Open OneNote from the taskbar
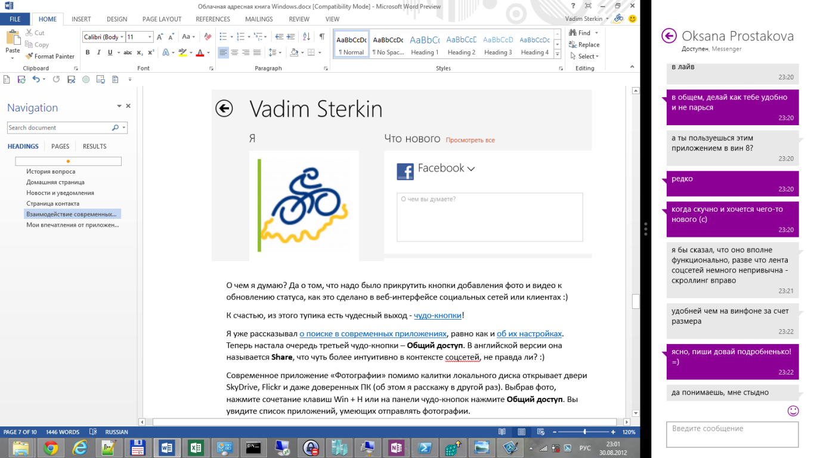Image resolution: width=814 pixels, height=458 pixels. [396, 447]
